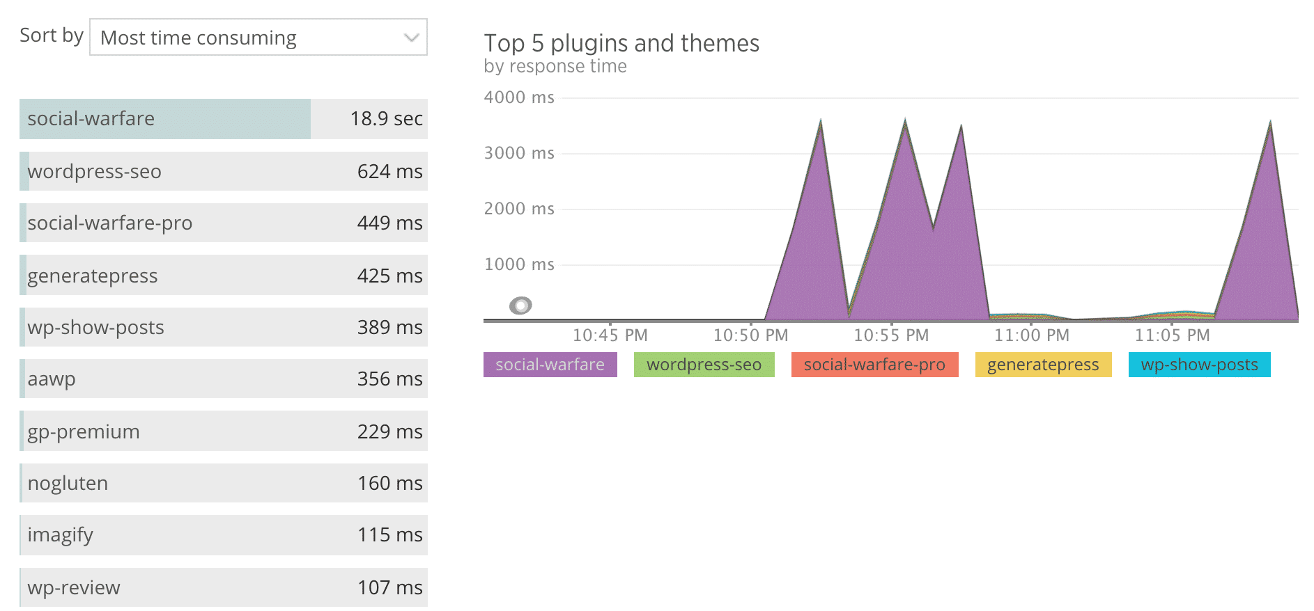Click the yellow generatepress legend swatch
This screenshot has width=1314, height=611.
coord(1042,364)
